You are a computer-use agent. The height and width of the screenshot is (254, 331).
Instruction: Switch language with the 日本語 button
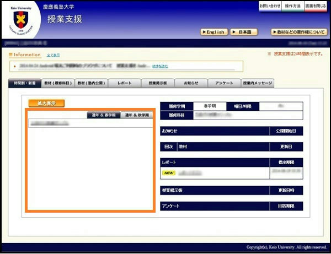[x=244, y=33]
